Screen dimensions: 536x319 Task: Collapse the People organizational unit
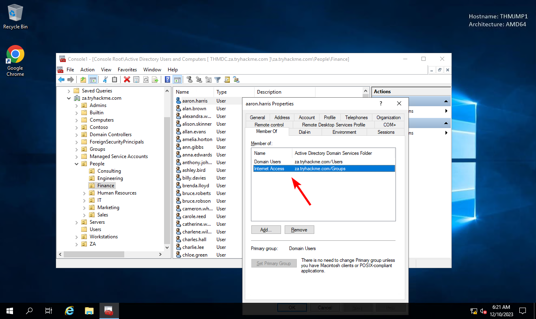[76, 164]
